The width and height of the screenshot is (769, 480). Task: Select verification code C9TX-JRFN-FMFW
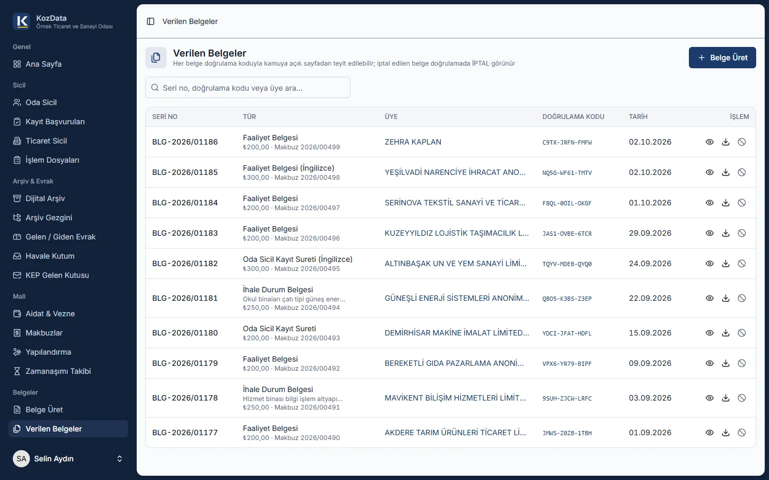click(567, 142)
